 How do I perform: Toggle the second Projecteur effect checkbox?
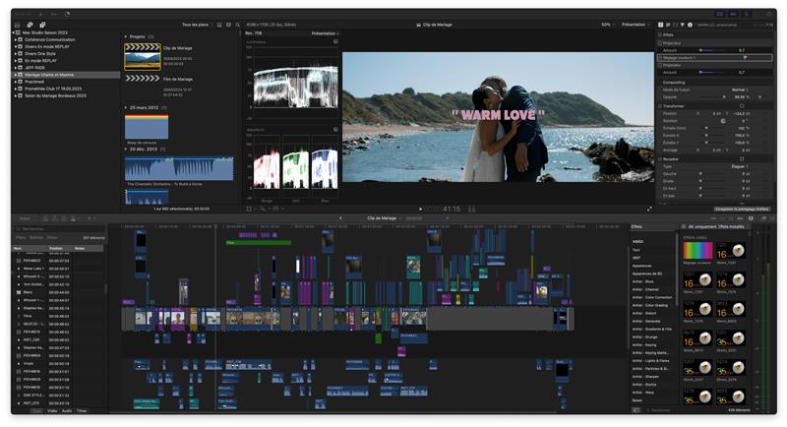660,65
